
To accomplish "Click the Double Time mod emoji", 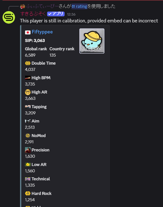I will pos(28,63).
